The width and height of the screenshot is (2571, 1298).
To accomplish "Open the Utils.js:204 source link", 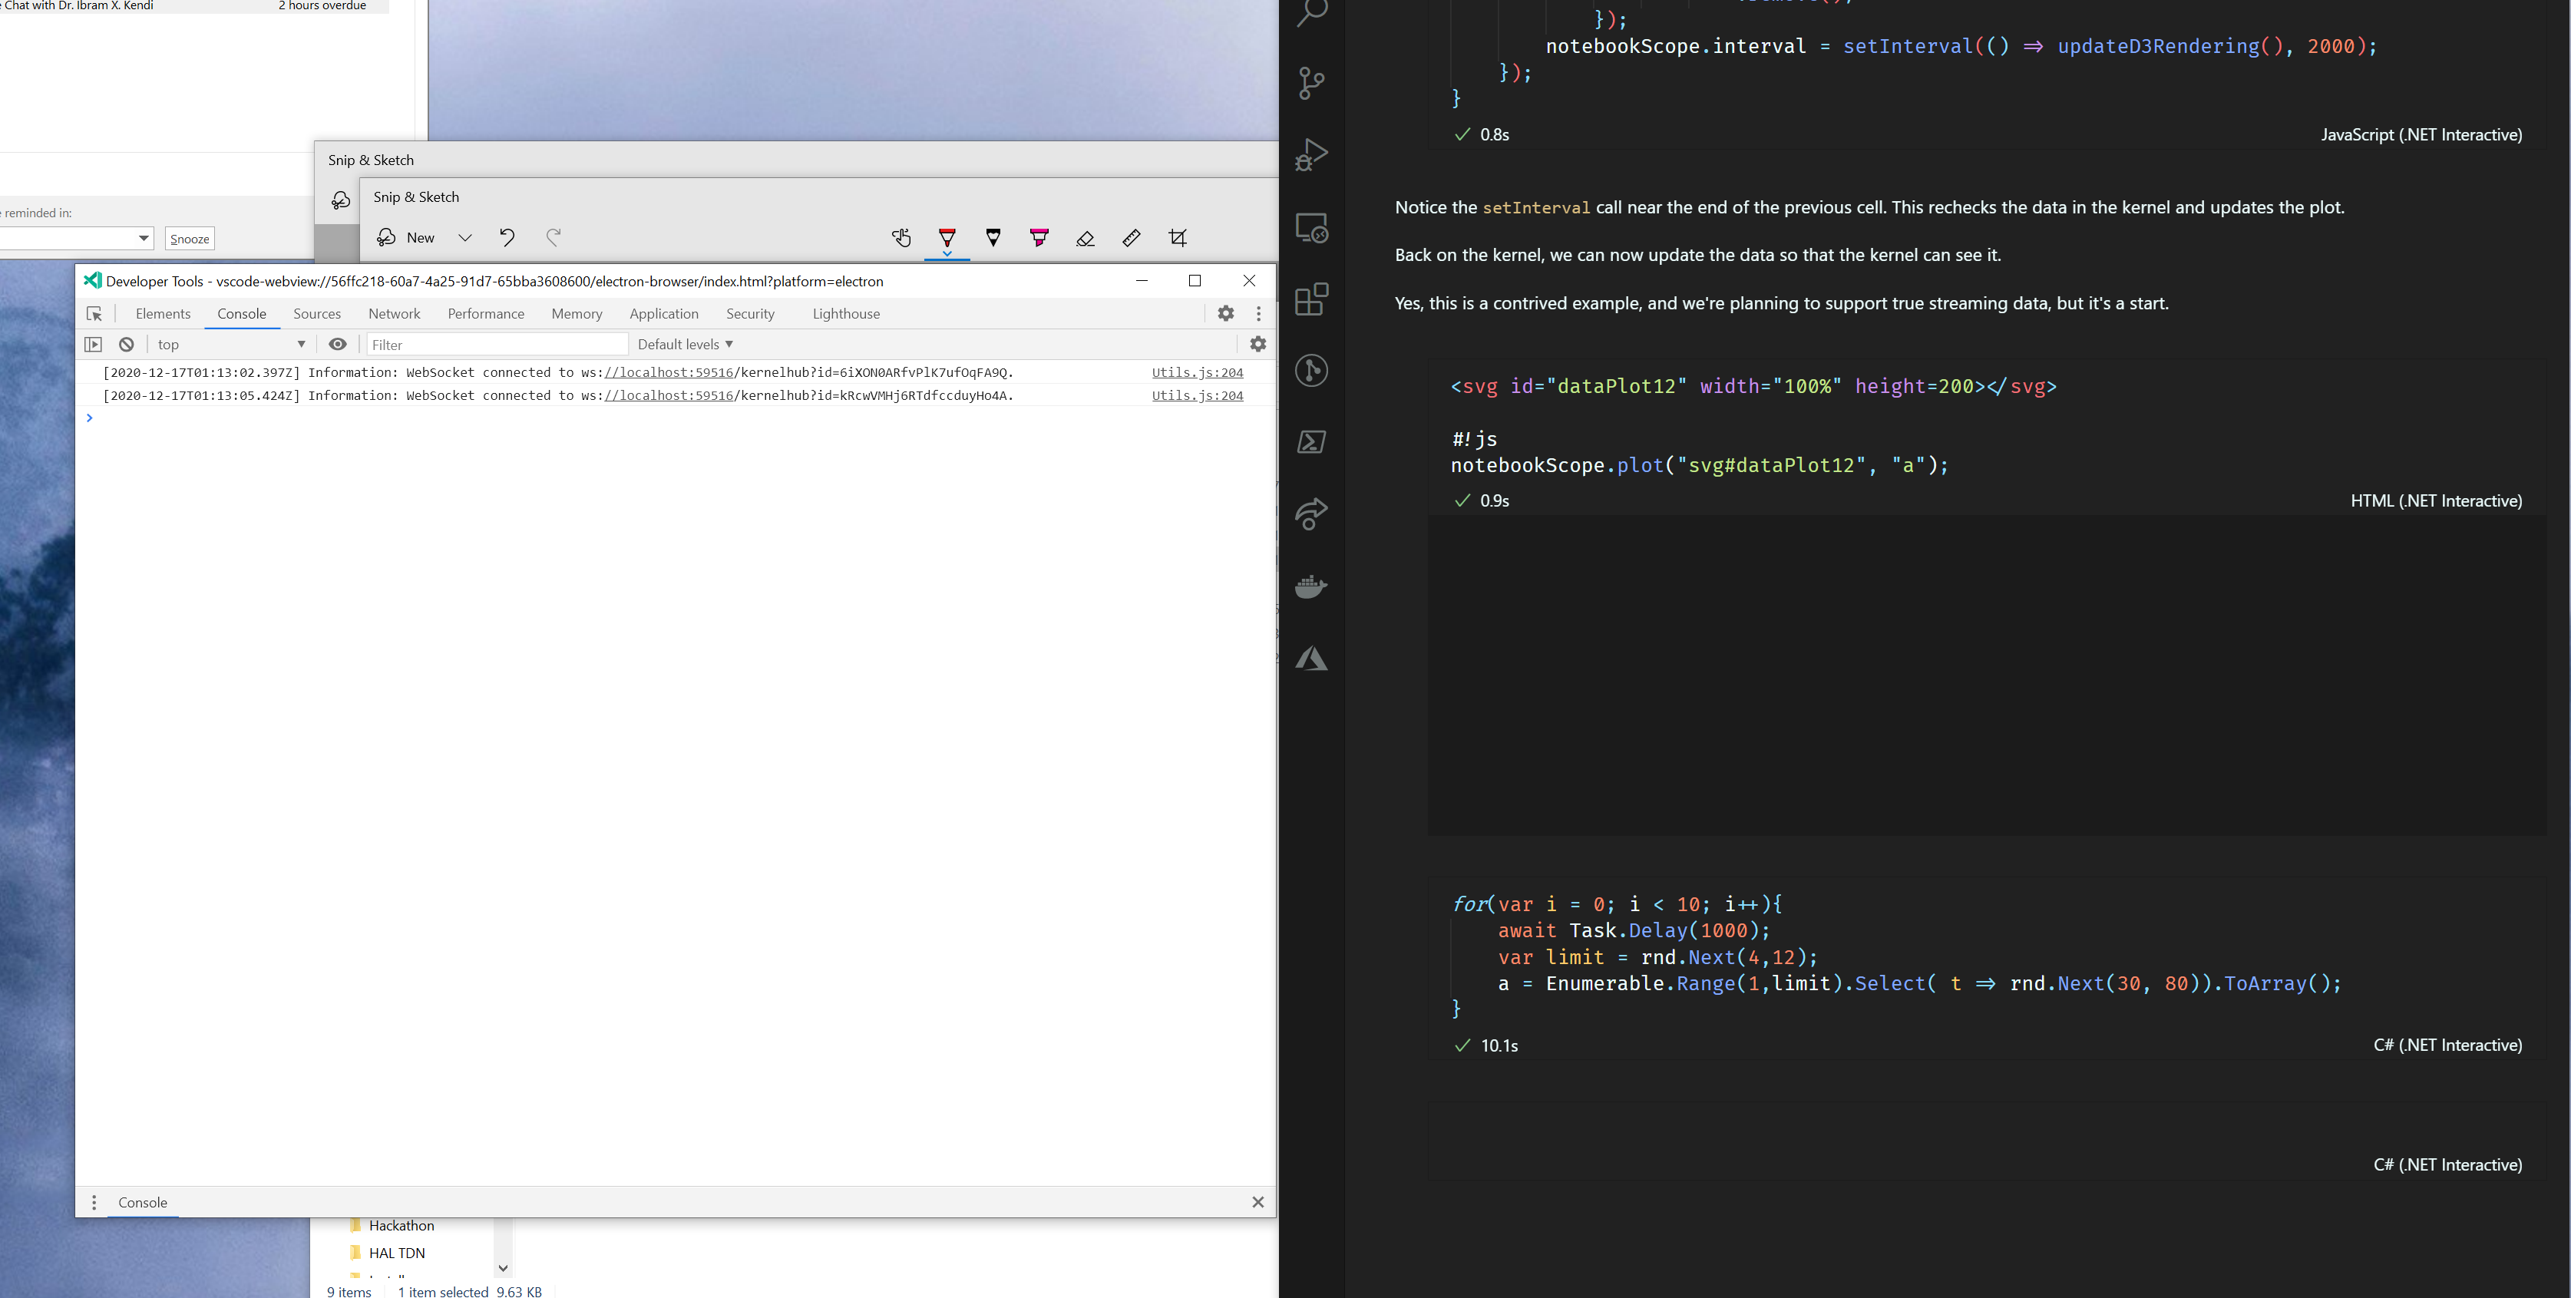I will pos(1197,372).
